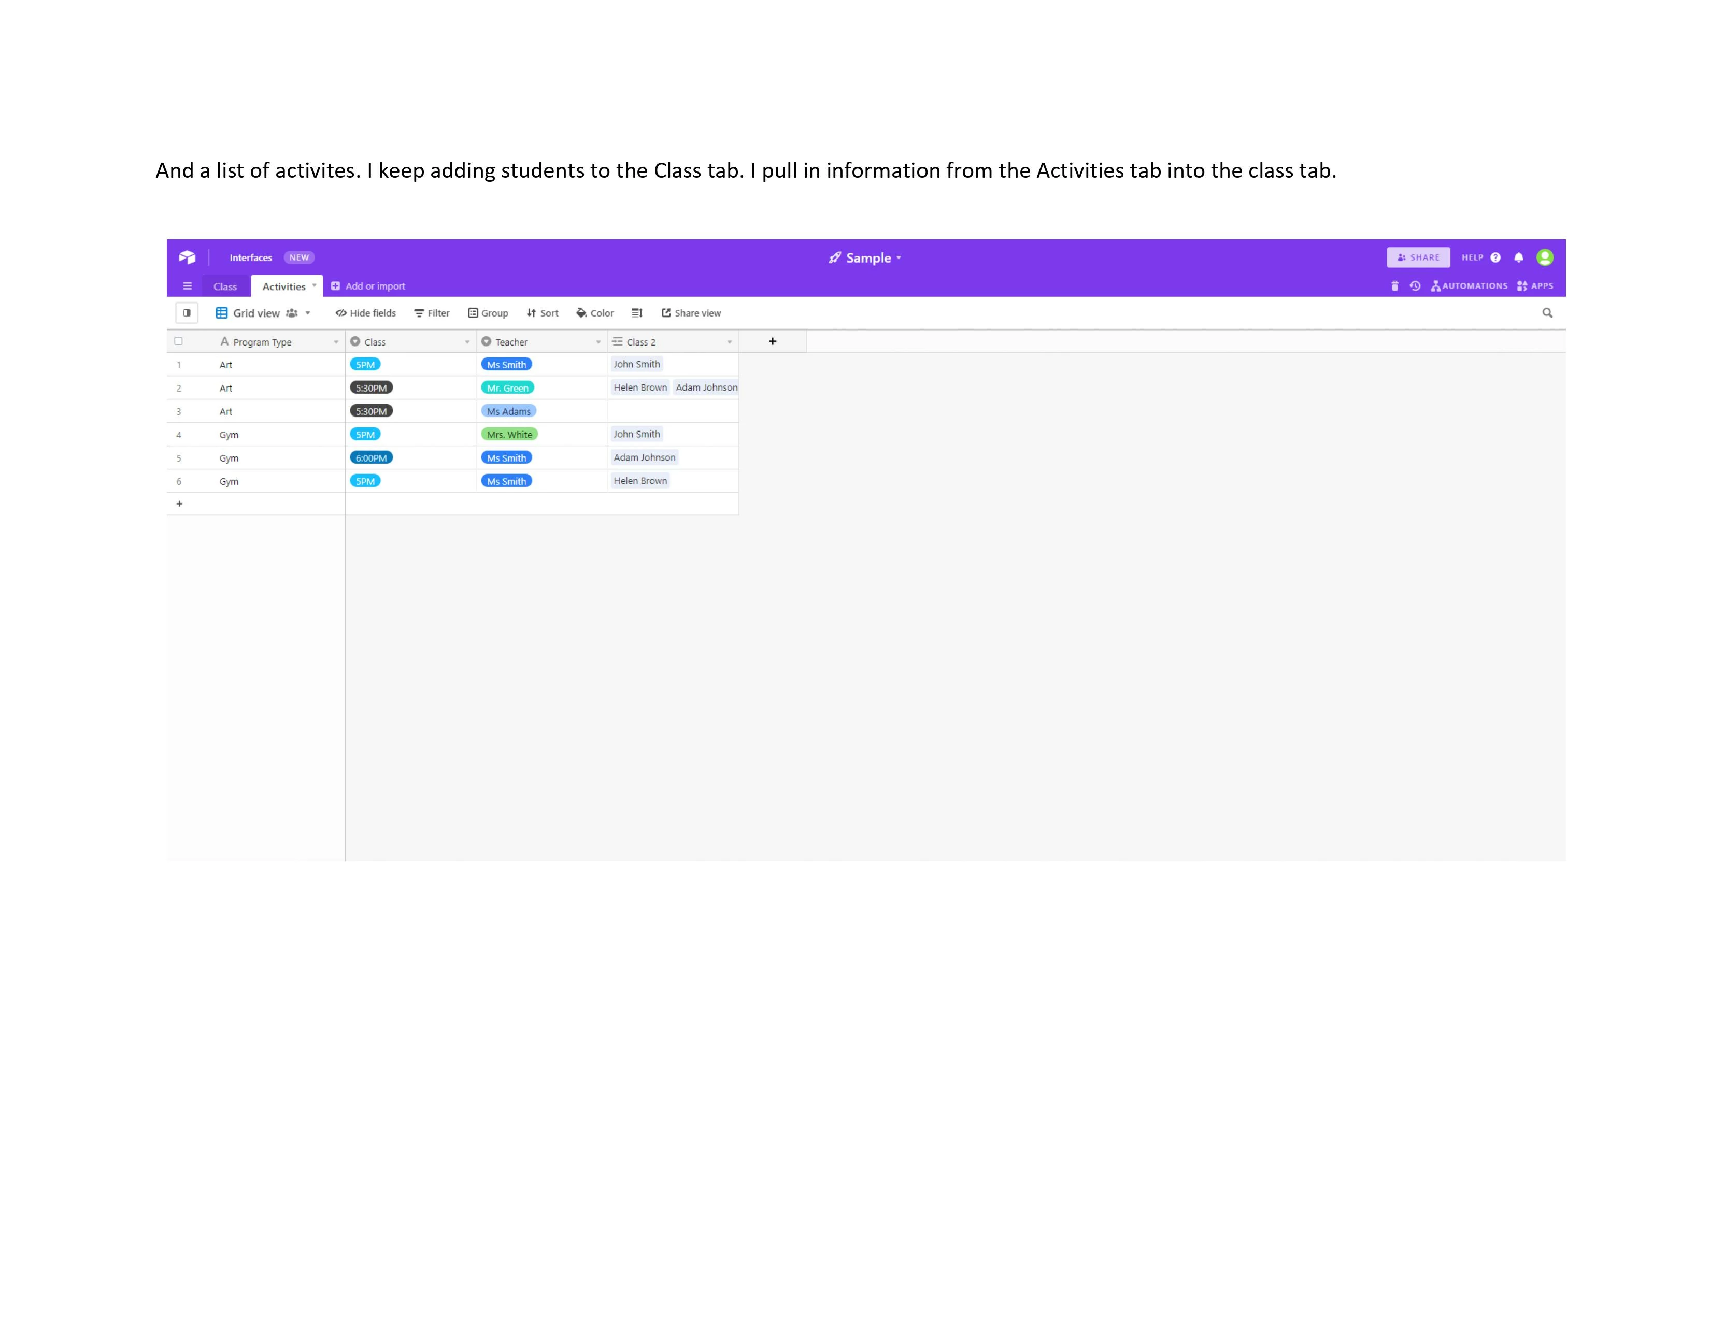Click the HELP label

click(1472, 257)
